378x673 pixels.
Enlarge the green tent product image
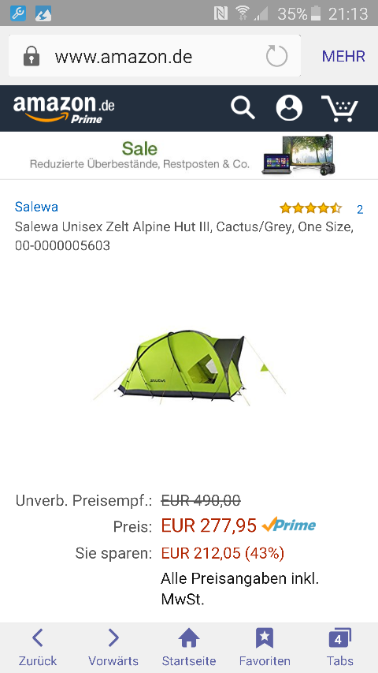tap(189, 368)
